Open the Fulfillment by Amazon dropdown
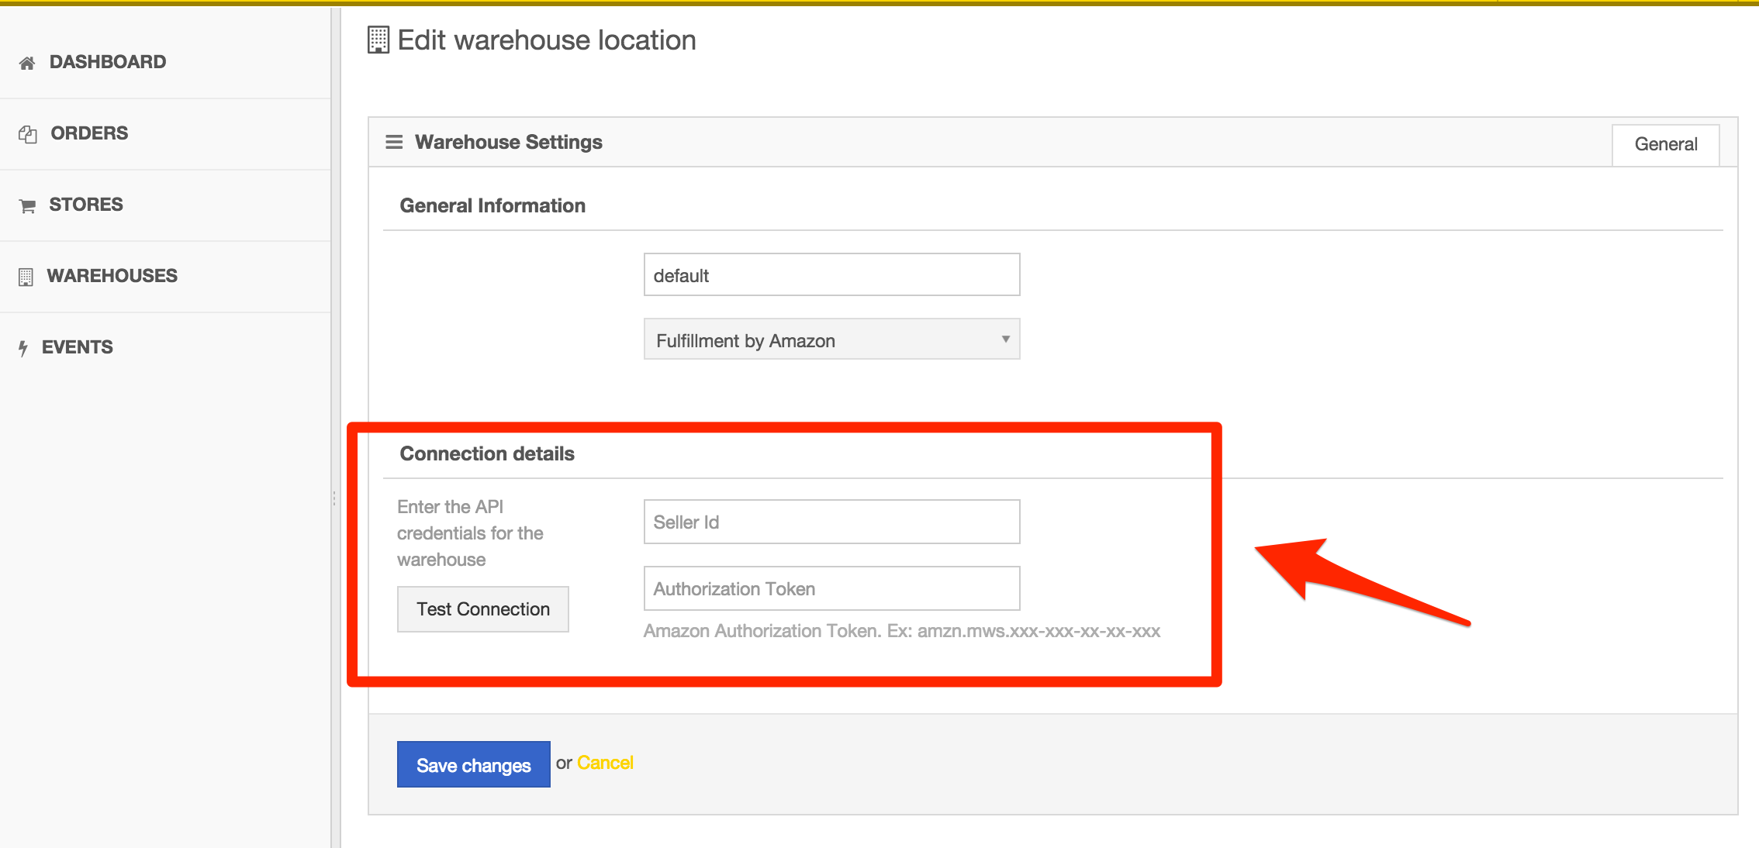The image size is (1759, 848). pyautogui.click(x=831, y=340)
